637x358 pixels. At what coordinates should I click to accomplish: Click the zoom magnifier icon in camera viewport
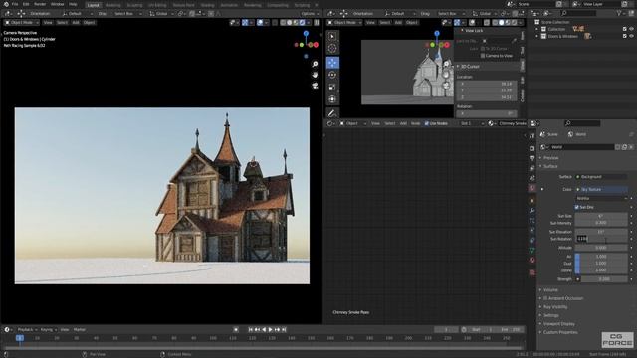point(315,64)
